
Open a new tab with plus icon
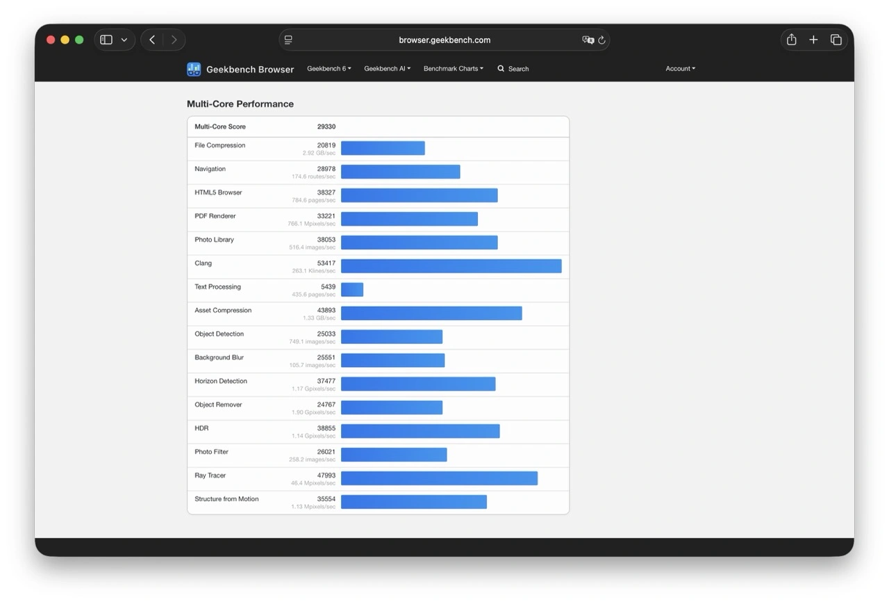[x=813, y=40]
